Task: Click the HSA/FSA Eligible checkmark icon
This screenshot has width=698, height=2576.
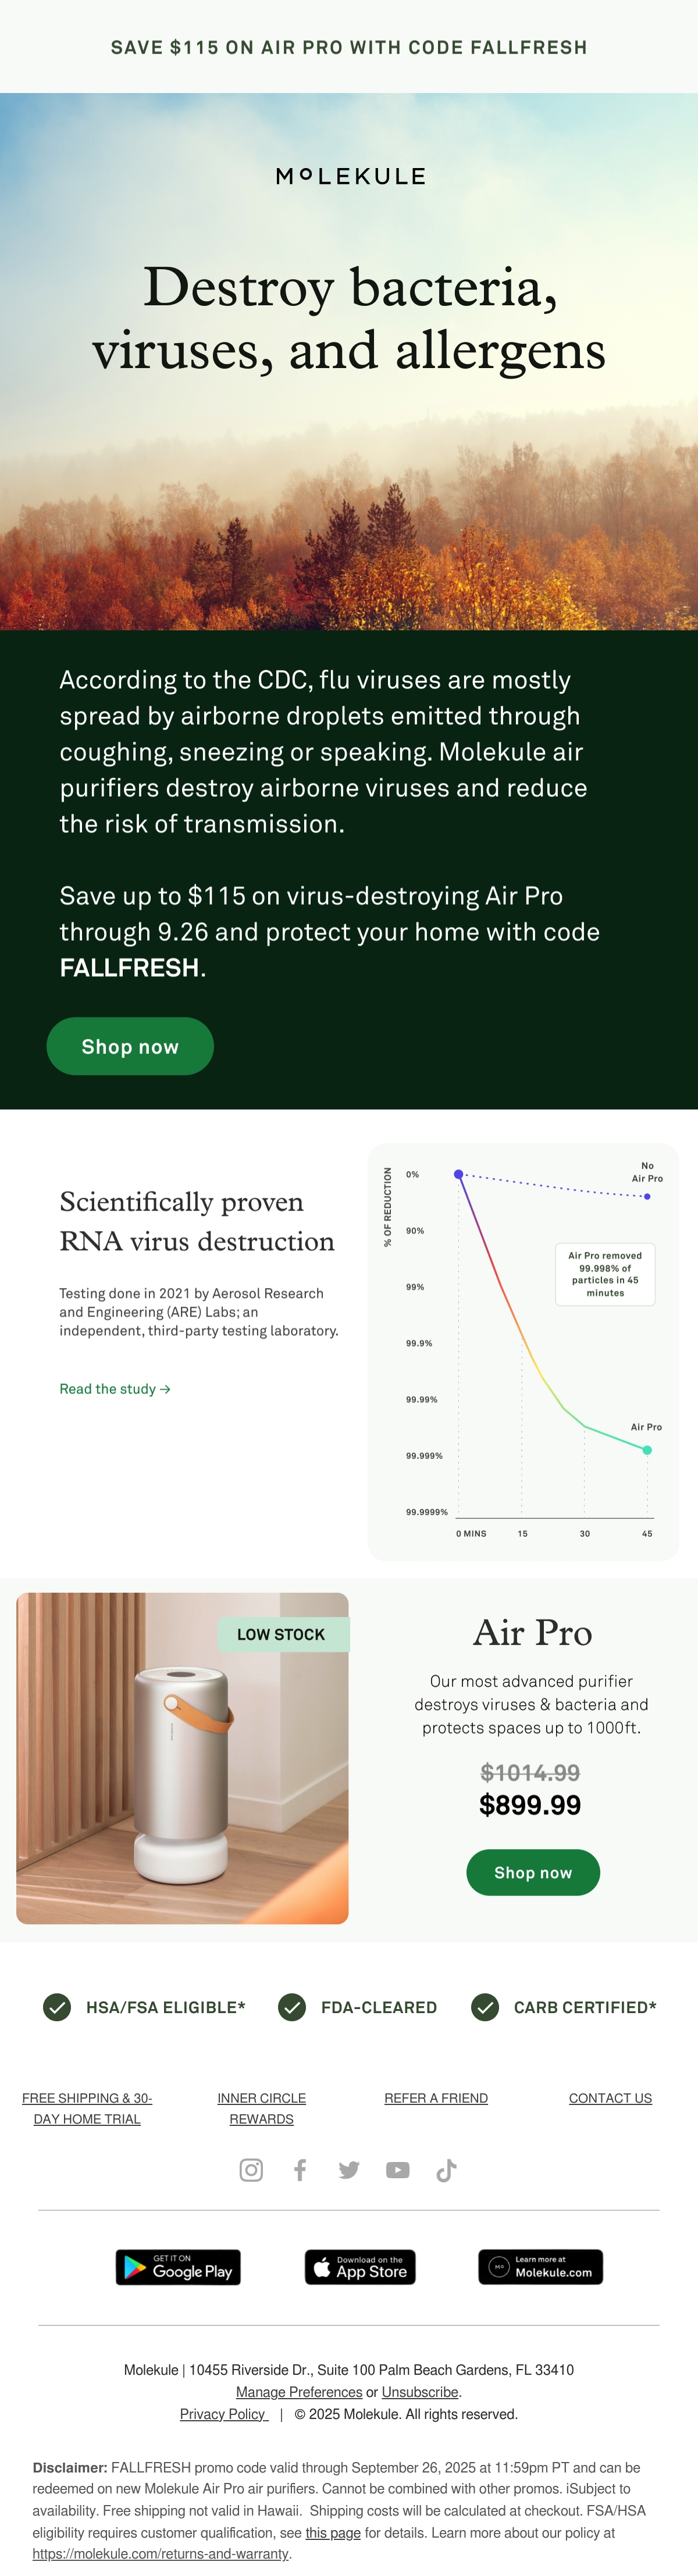Action: click(57, 2006)
